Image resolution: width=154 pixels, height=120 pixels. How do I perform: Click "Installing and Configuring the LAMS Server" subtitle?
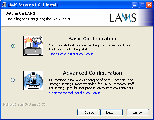pyautogui.click(x=39, y=19)
